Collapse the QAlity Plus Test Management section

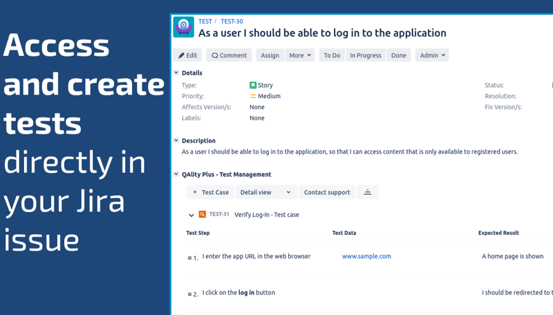[177, 175]
